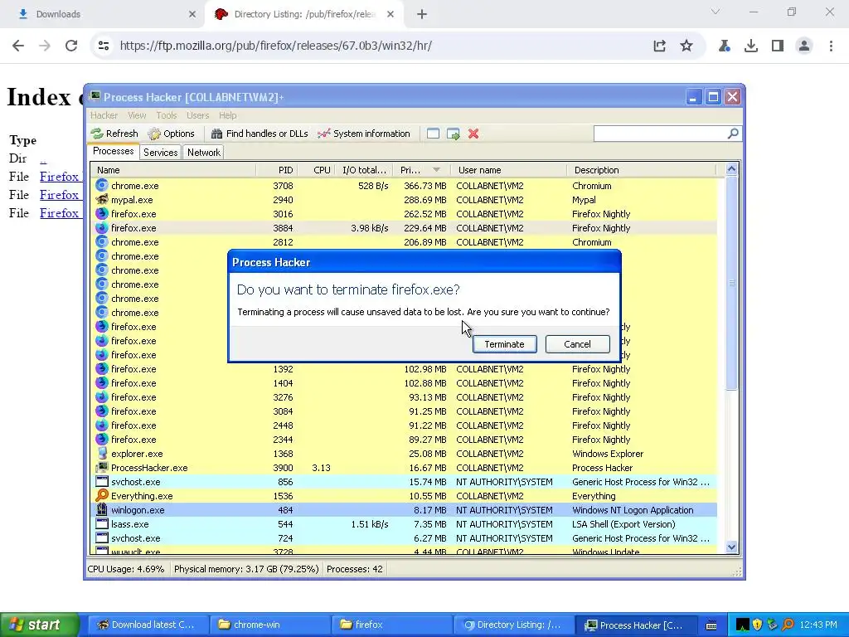The width and height of the screenshot is (849, 637).
Task: Switch to the Downloads Chrome tab
Action: click(x=103, y=15)
